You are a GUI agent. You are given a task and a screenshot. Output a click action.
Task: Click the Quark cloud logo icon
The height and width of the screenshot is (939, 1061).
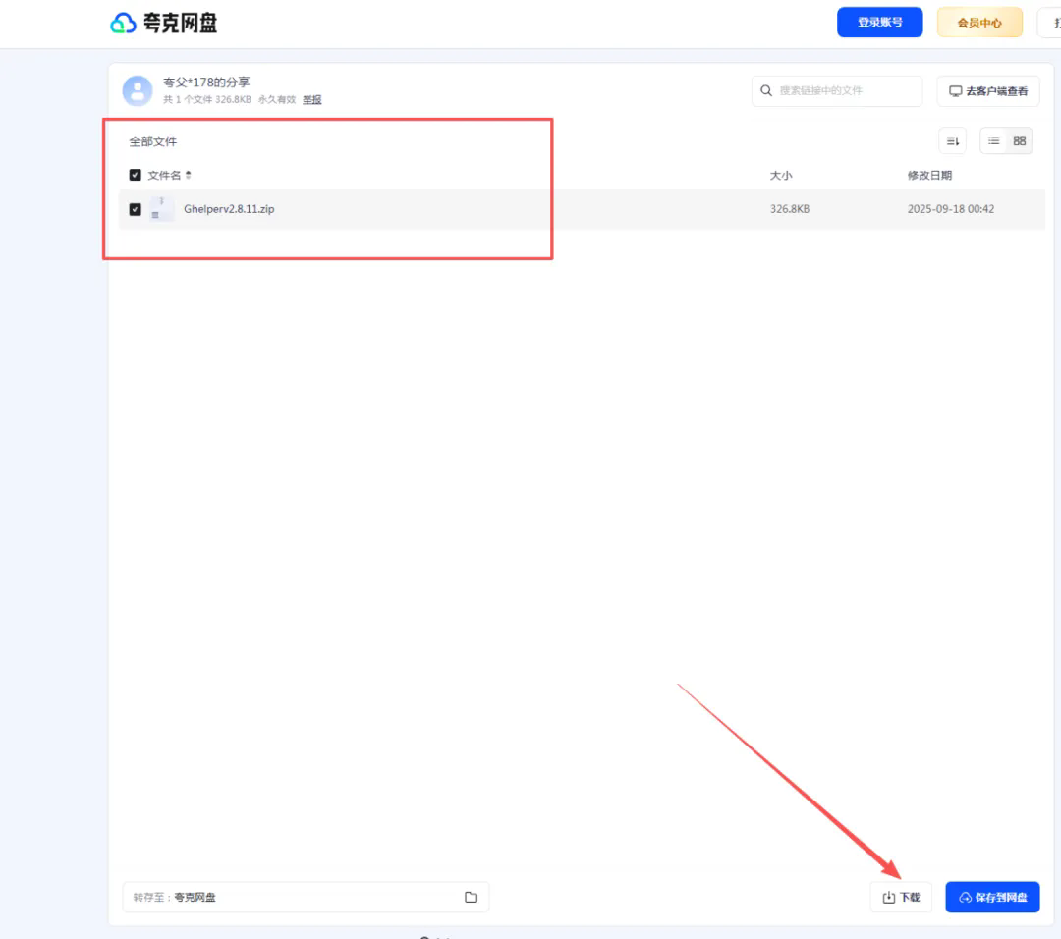pos(123,23)
